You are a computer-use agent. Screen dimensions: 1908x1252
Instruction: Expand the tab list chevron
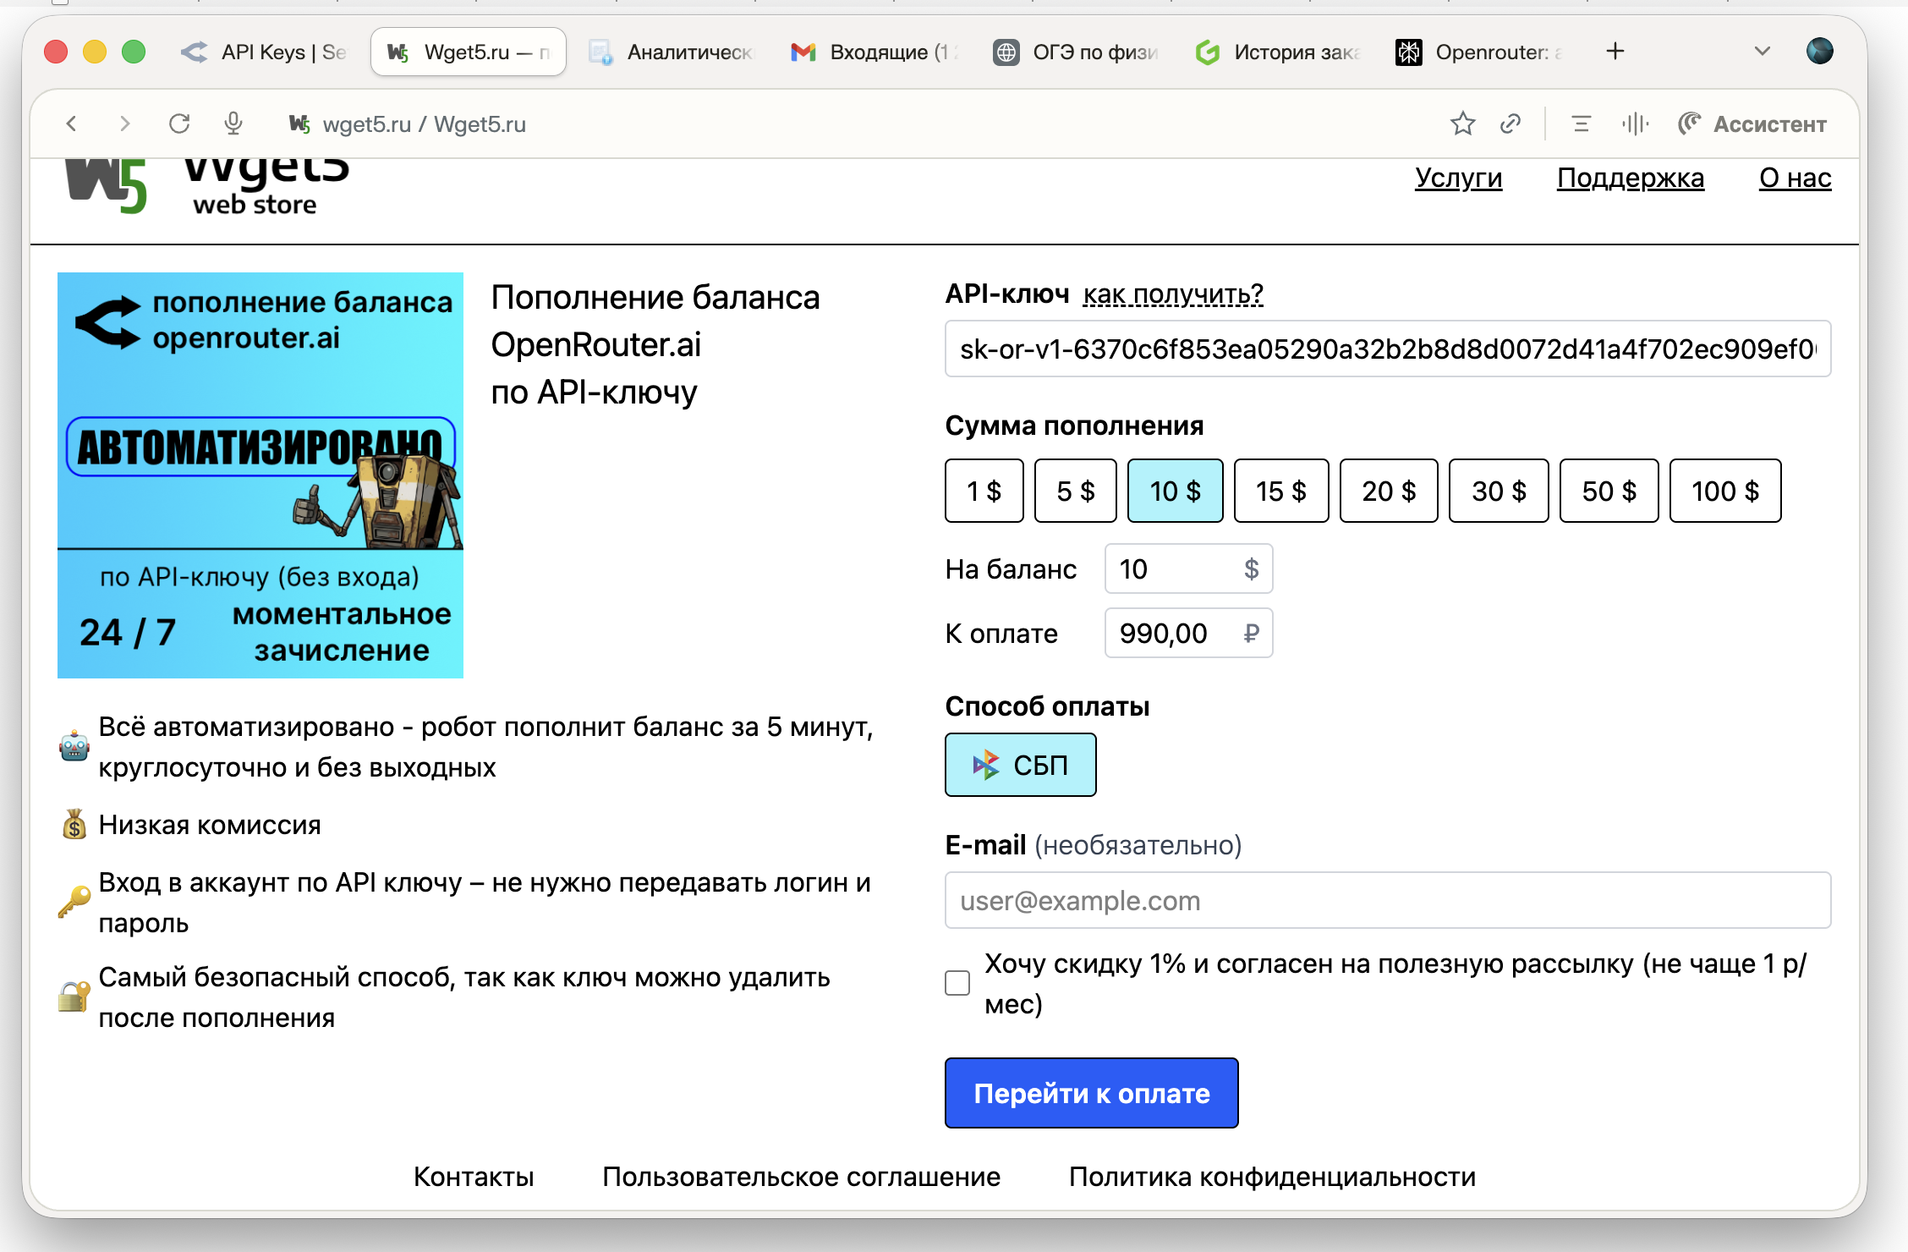[x=1763, y=52]
